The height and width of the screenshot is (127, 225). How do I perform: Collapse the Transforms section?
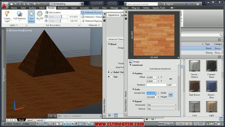pos(130,65)
